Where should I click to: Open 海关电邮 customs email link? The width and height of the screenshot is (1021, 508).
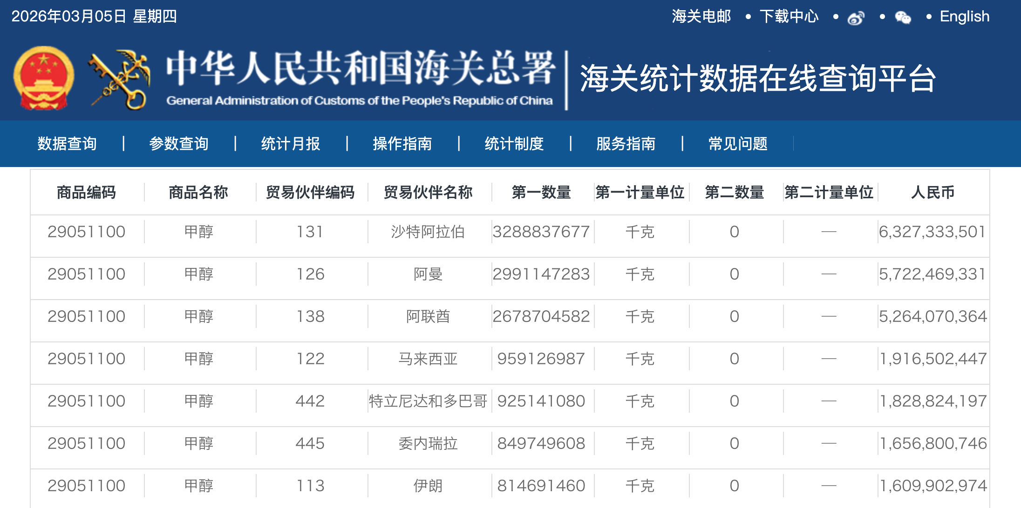[701, 17]
